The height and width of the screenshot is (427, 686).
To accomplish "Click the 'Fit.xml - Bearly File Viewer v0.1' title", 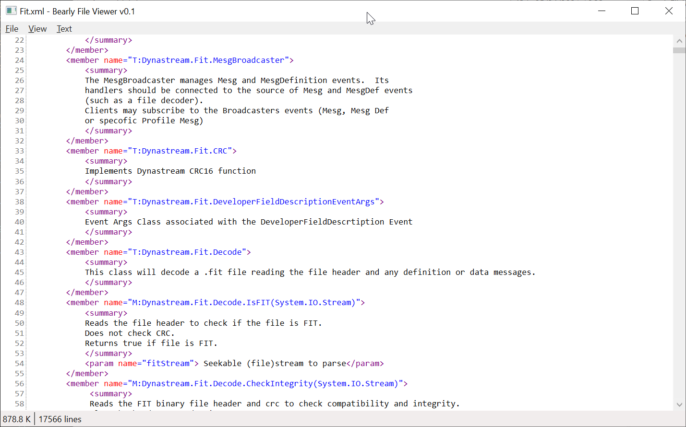I will click(77, 11).
